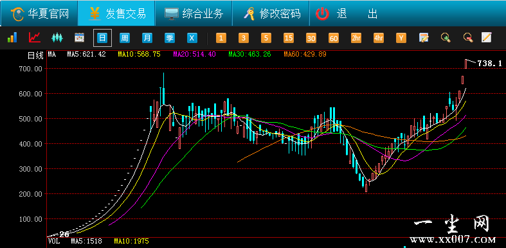Click the 738.1 latest candlestick
The height and width of the screenshot is (248, 506).
[466, 64]
